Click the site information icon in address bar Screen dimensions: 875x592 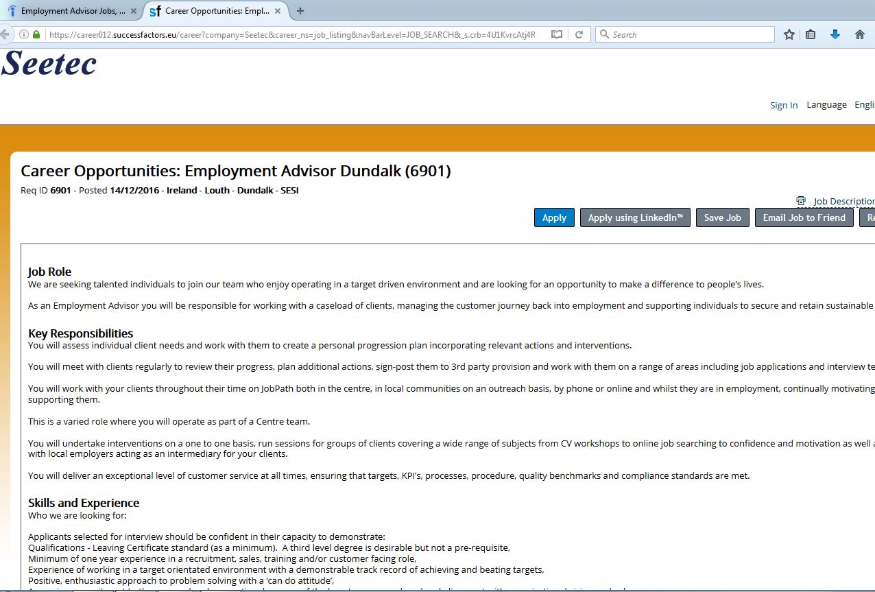click(x=23, y=34)
